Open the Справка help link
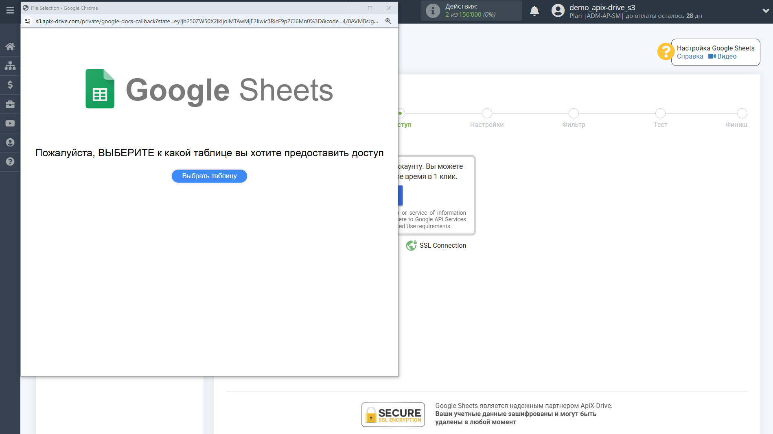Screen dimensions: 773x434 tap(690, 57)
